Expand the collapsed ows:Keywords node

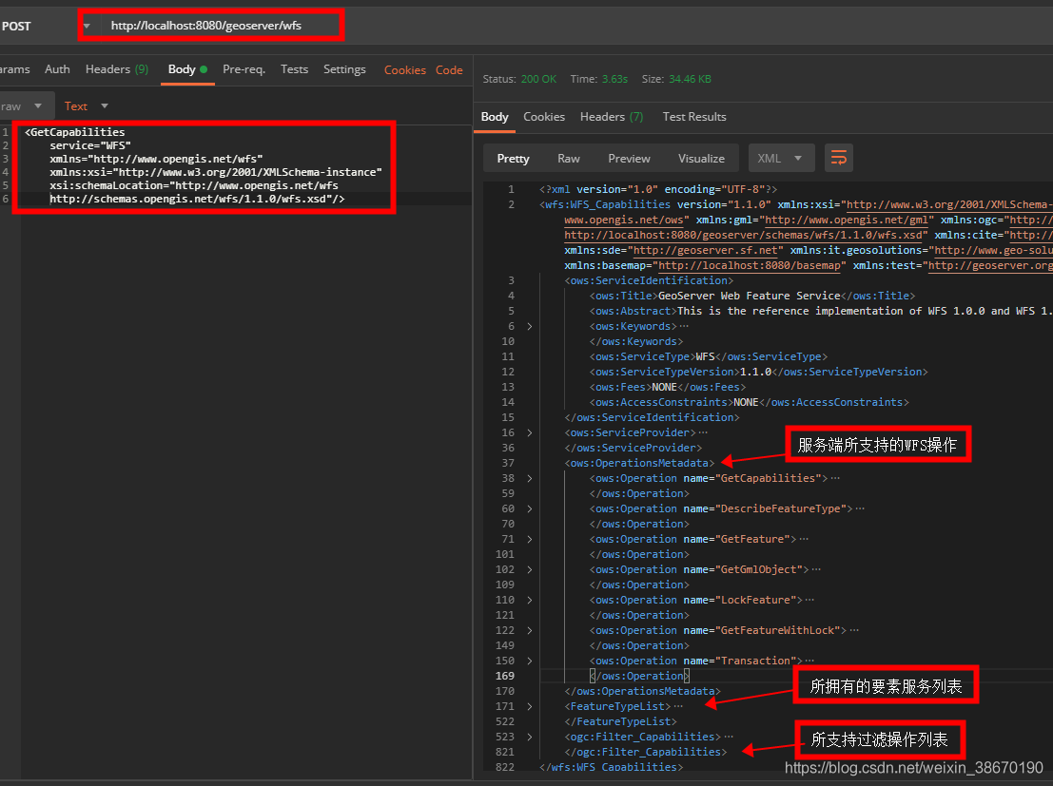coord(530,326)
